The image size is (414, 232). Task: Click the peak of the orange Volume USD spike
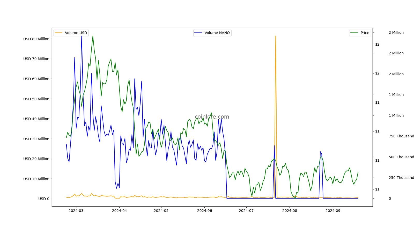(x=276, y=36)
